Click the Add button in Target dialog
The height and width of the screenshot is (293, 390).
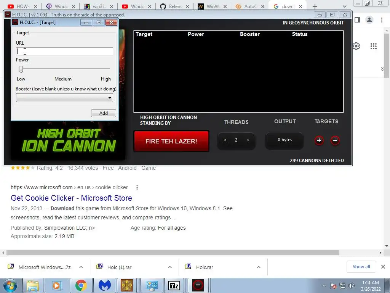[x=104, y=113]
